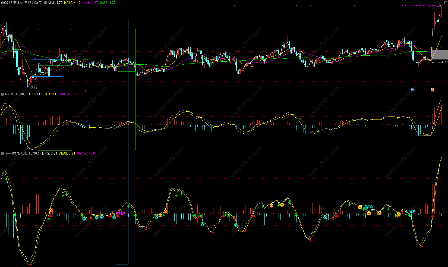
Task: Click the DIF2: 0.24 label
Action: coord(49,153)
